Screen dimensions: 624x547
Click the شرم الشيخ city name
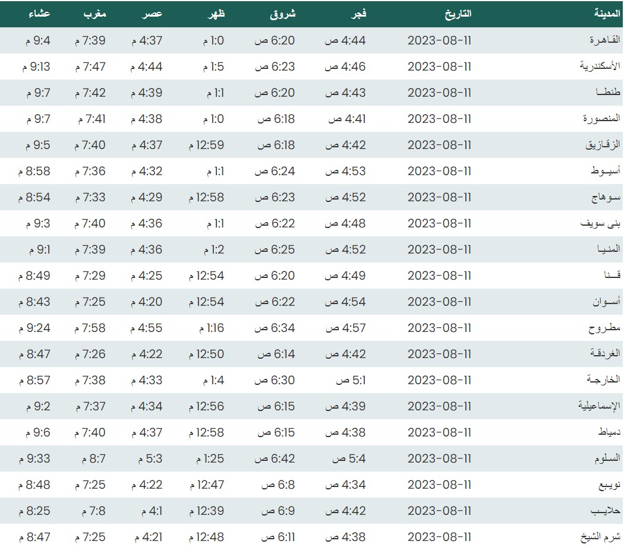click(601, 537)
